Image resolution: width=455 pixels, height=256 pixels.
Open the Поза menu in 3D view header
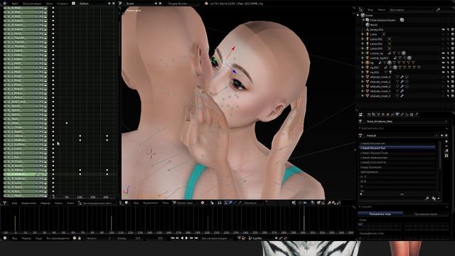[166, 203]
